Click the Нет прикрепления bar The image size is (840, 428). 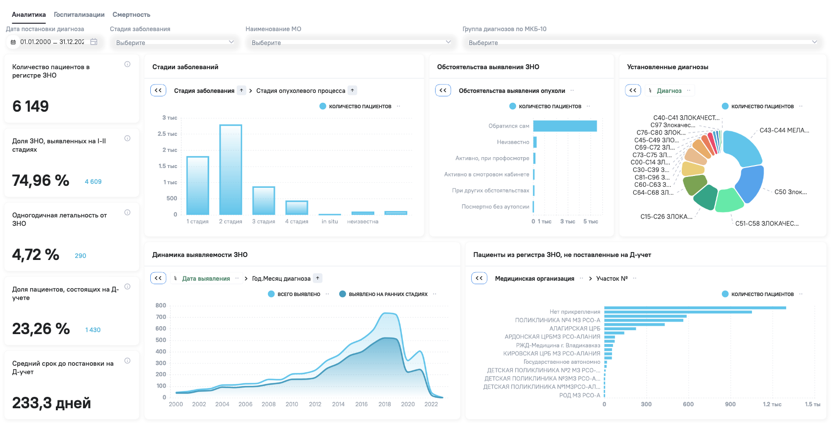[x=678, y=312]
